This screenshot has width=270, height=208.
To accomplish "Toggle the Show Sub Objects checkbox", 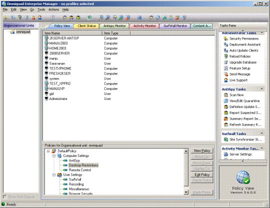I will [x=5, y=196].
